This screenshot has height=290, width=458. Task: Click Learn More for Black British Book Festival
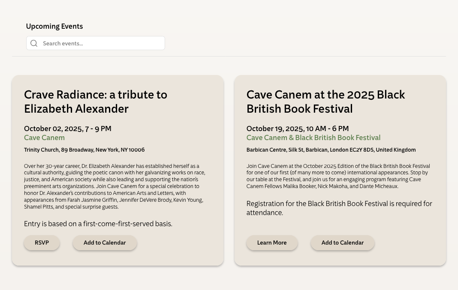click(x=272, y=243)
